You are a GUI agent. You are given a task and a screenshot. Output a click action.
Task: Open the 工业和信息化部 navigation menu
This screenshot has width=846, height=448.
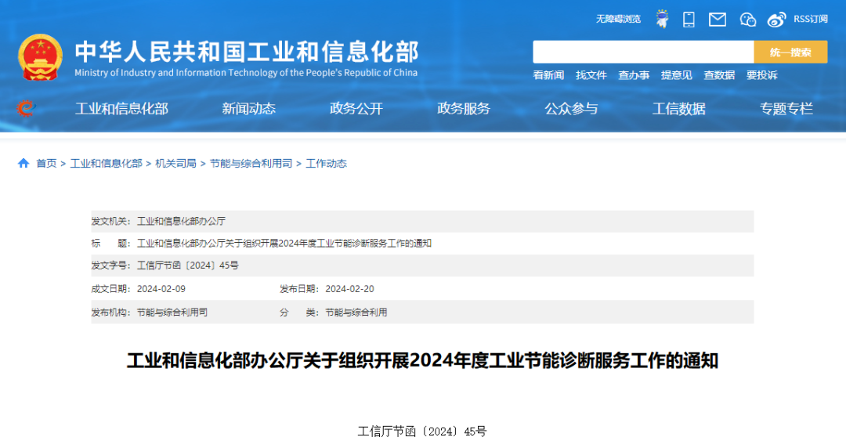pos(121,109)
